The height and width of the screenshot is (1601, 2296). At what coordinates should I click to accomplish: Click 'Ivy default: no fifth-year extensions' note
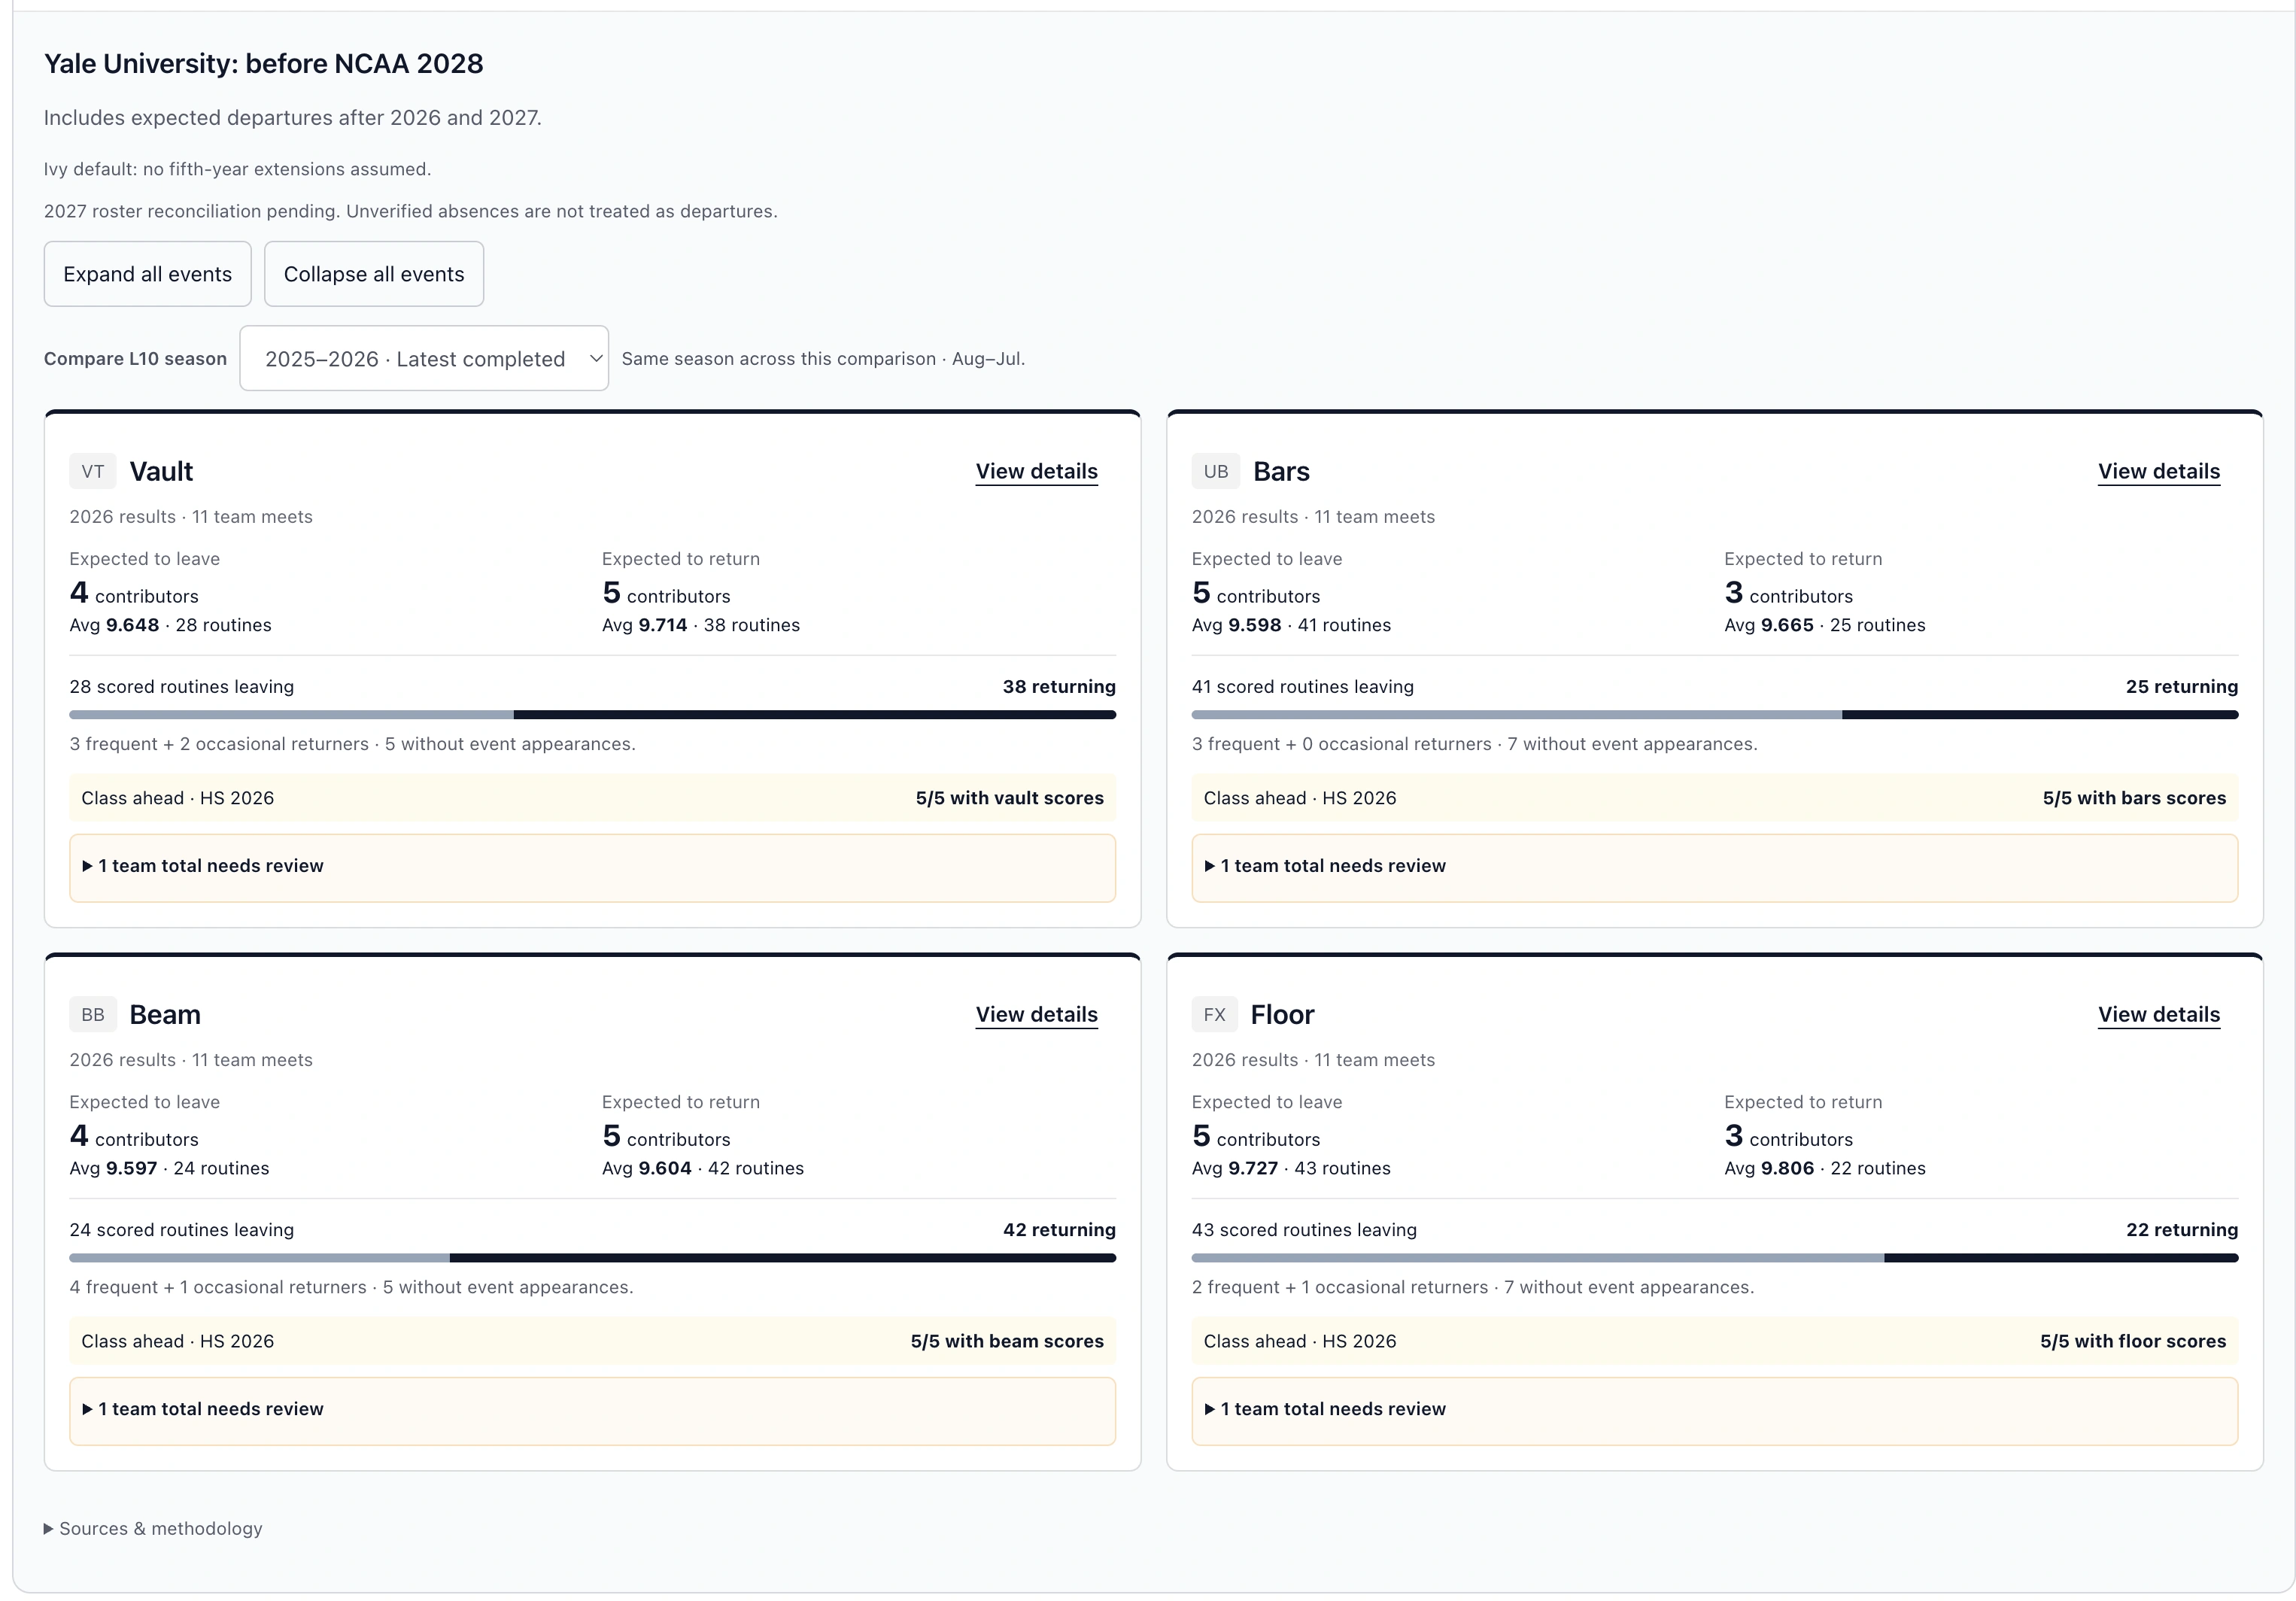pyautogui.click(x=237, y=169)
